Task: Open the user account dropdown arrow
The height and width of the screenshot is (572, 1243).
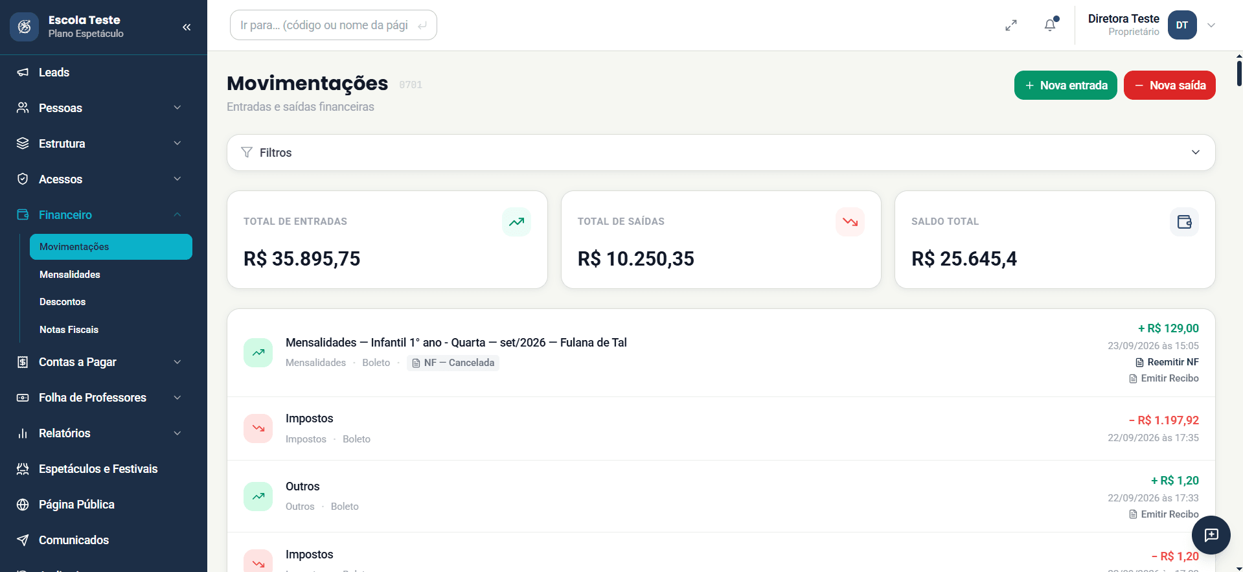Action: [x=1211, y=25]
